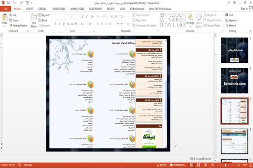Clear all formatting eraser icon
This screenshot has height=168, width=253.
point(92,17)
